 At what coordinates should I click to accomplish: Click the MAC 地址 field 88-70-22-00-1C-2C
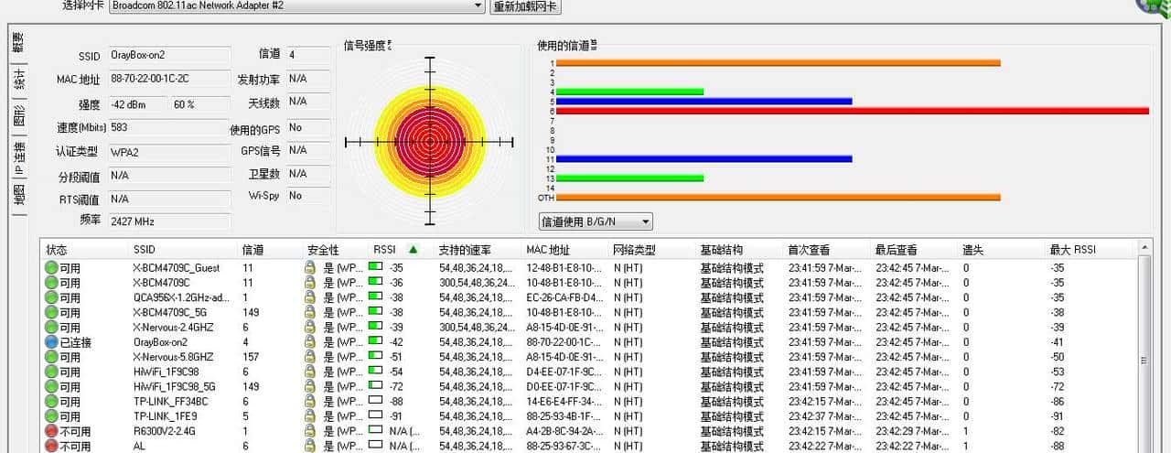169,79
